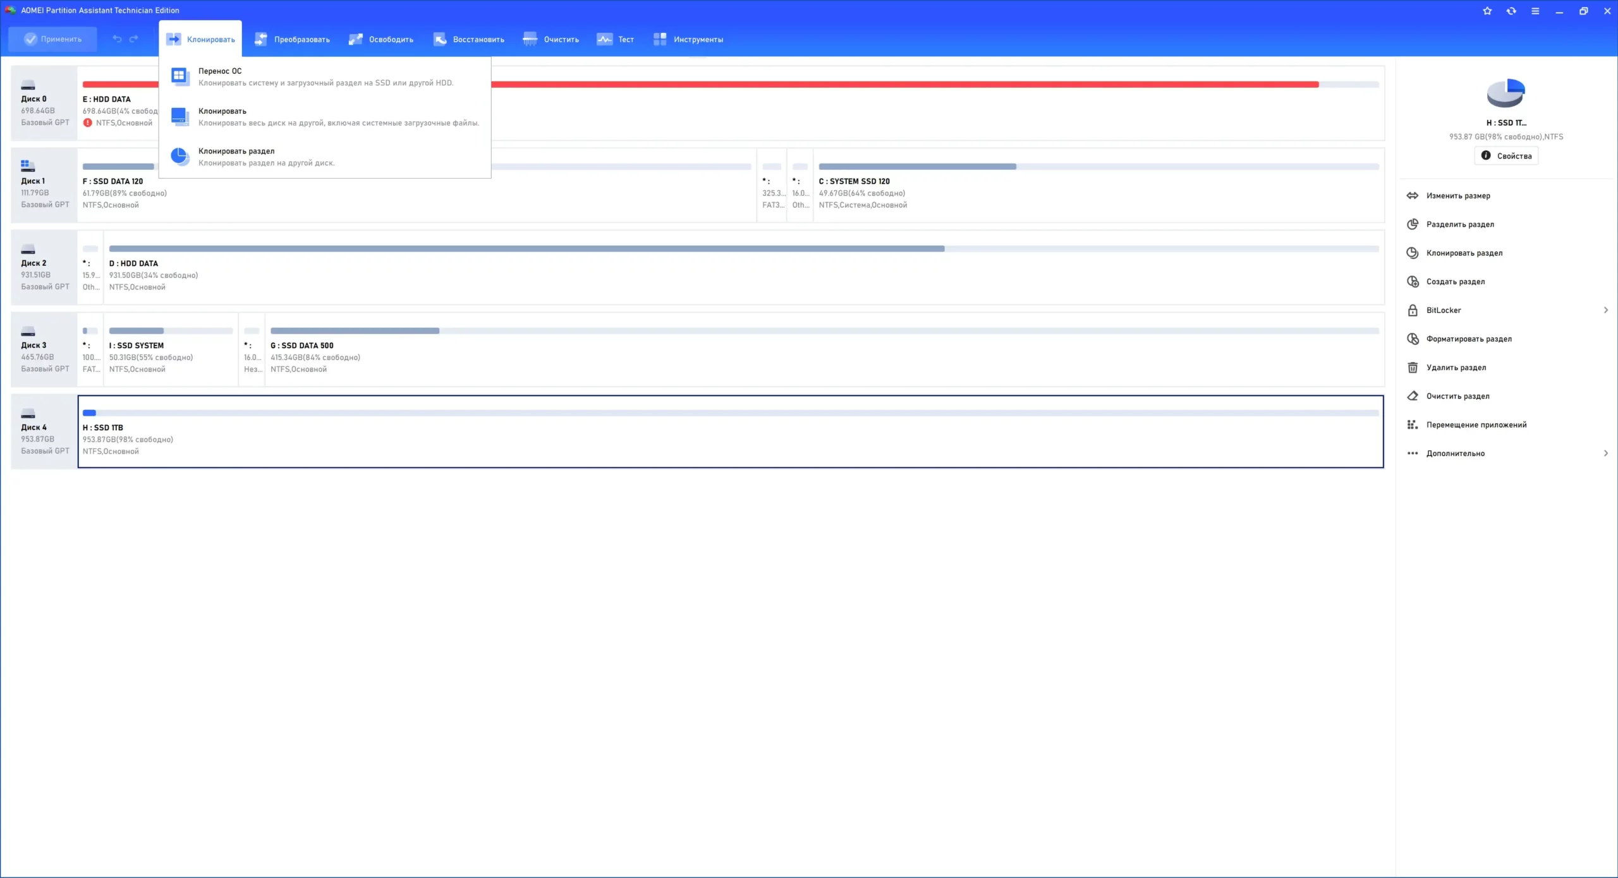1618x878 pixels.
Task: Click the App Mover (Перемещение приложений) icon
Action: tap(1413, 425)
